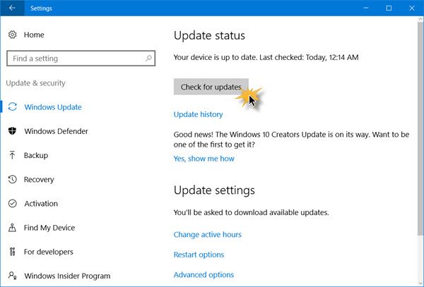
Task: Click the Update settings heading
Action: 214,190
